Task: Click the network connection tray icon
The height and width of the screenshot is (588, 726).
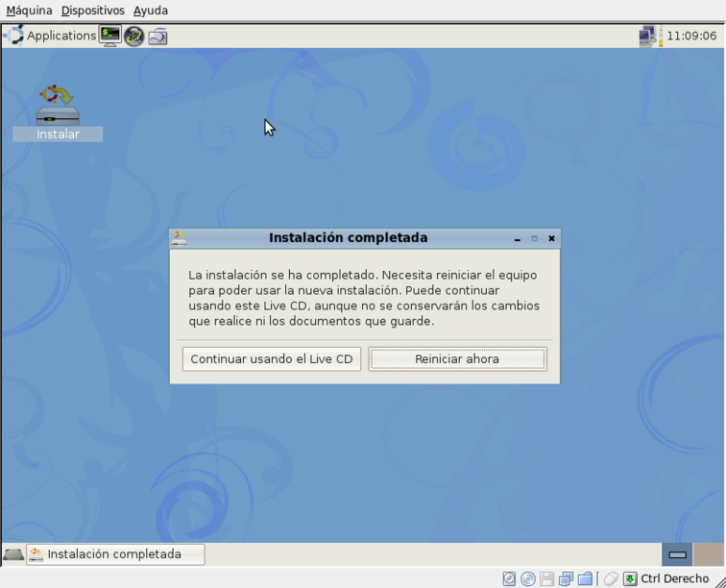Action: [648, 36]
